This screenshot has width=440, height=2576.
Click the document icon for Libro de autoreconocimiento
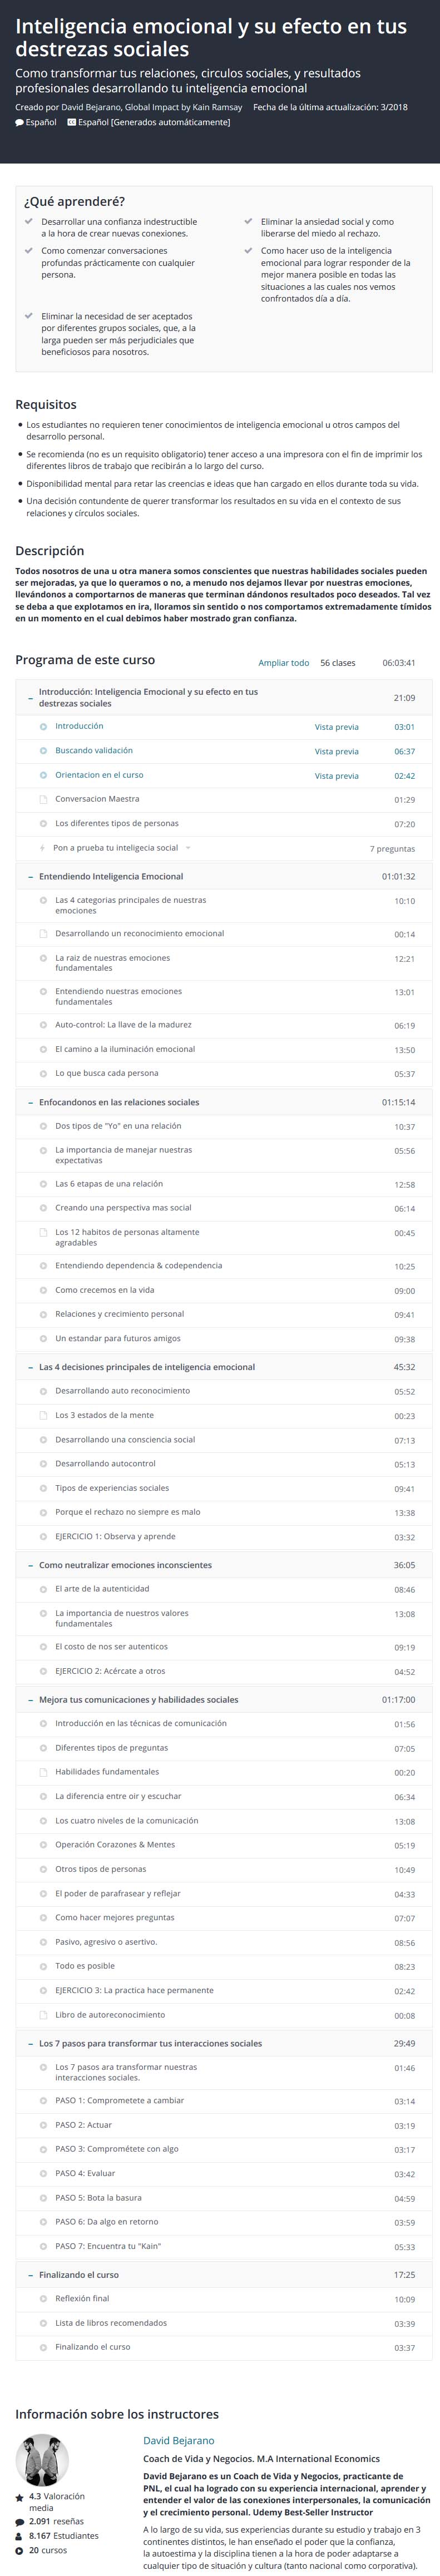point(43,2015)
